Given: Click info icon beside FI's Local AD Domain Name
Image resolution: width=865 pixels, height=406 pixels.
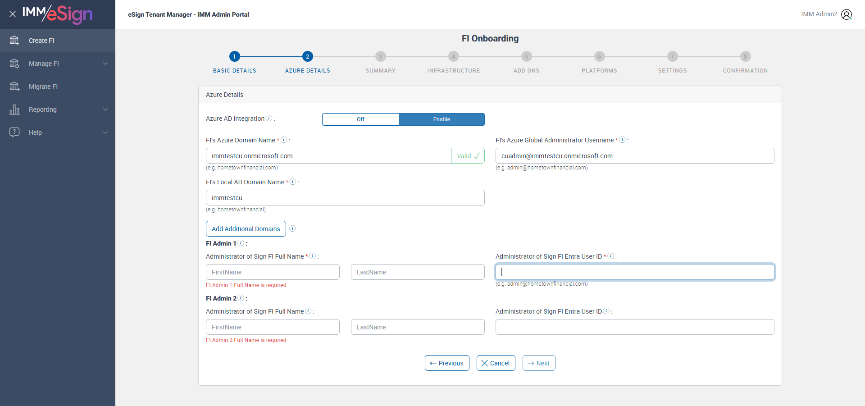Looking at the screenshot, I should coord(293,182).
